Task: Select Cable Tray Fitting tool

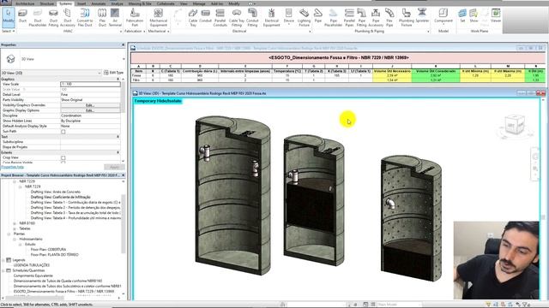Action: pos(237,17)
